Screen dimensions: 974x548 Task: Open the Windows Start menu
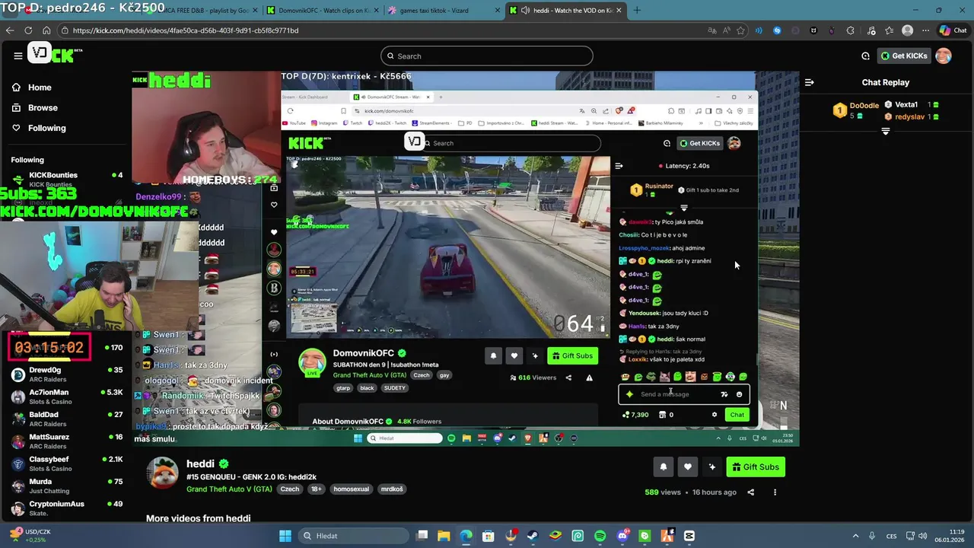click(285, 536)
